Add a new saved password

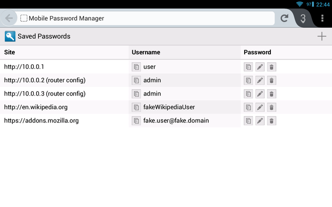click(x=322, y=36)
